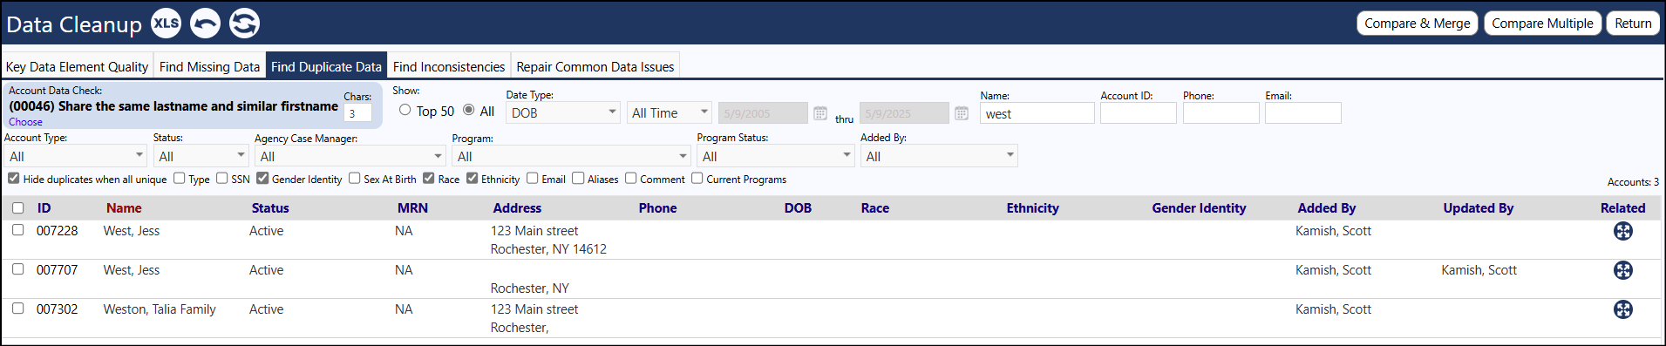Expand the Status dropdown

click(201, 156)
